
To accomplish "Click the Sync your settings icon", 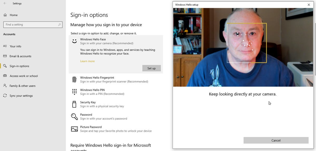I will click(5, 96).
